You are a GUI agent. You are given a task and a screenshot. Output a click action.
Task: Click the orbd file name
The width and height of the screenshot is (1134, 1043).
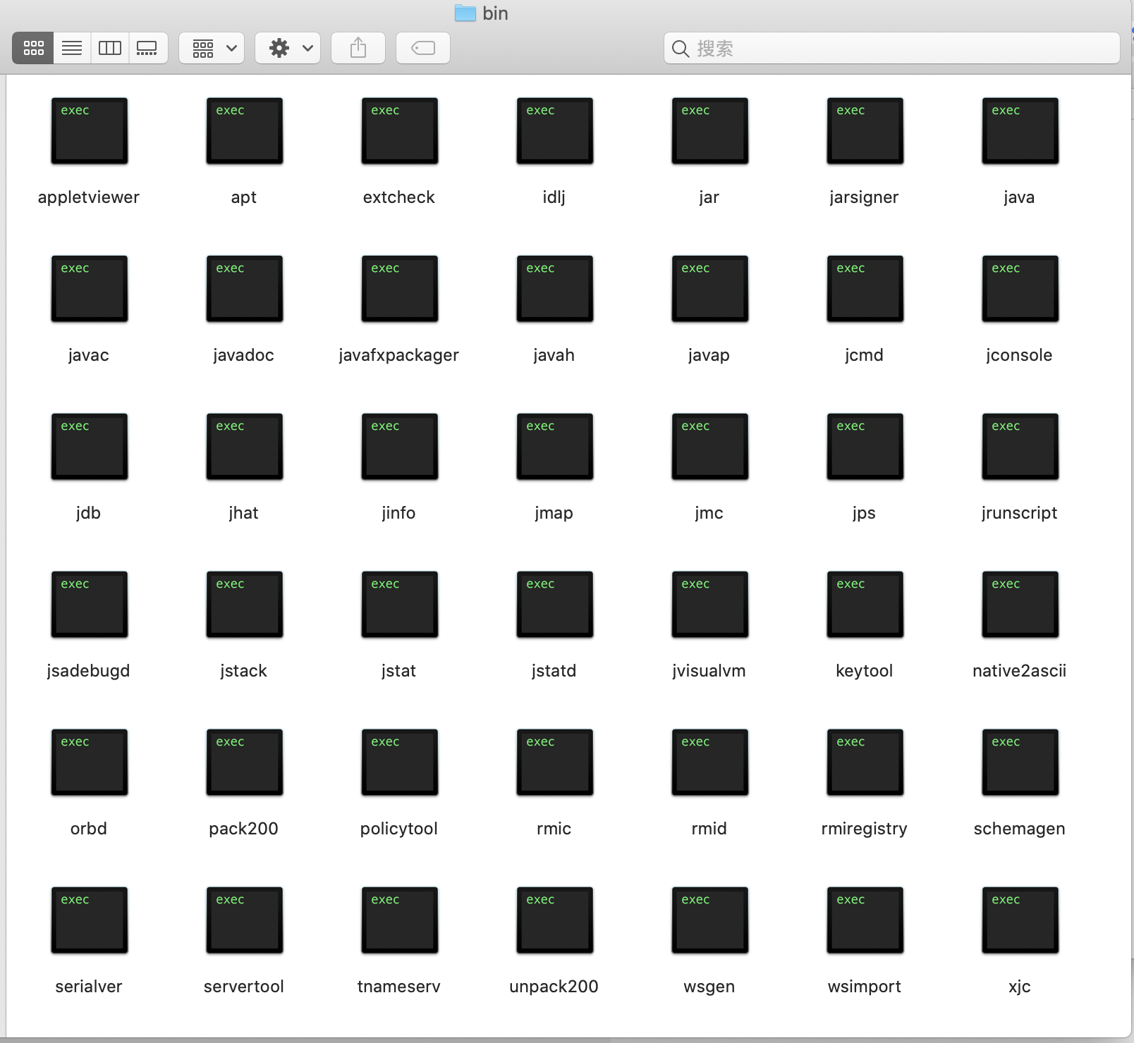pyautogui.click(x=89, y=829)
